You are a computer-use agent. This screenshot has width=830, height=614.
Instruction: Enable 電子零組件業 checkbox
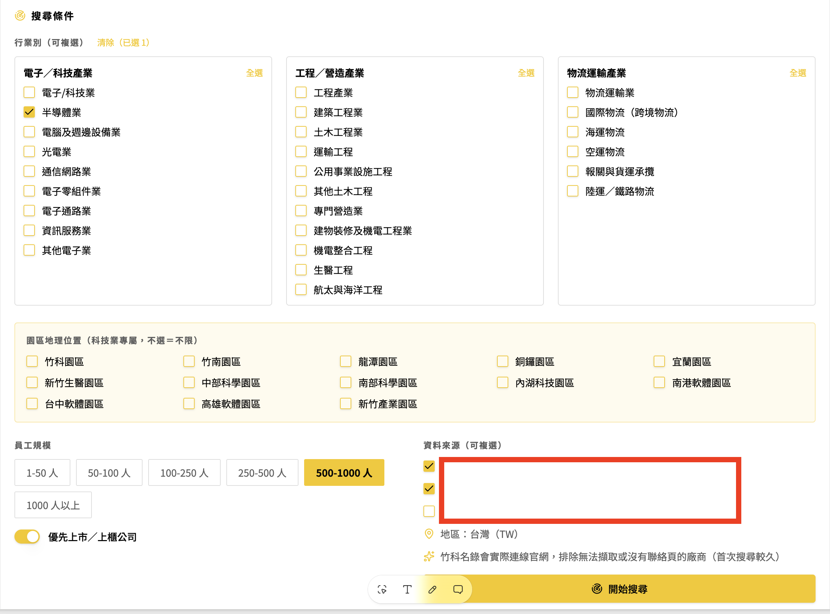pos(29,191)
